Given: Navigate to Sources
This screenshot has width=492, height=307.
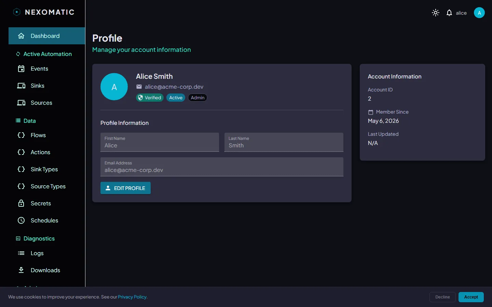Looking at the screenshot, I should (x=47, y=103).
